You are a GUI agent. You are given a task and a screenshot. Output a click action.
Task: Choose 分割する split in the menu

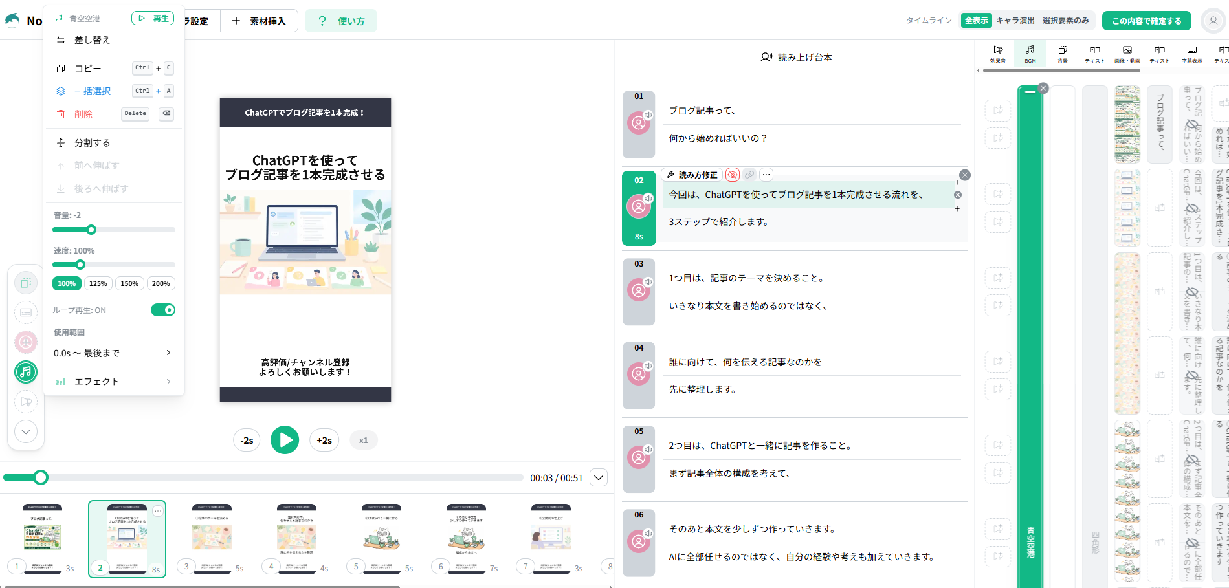(113, 143)
